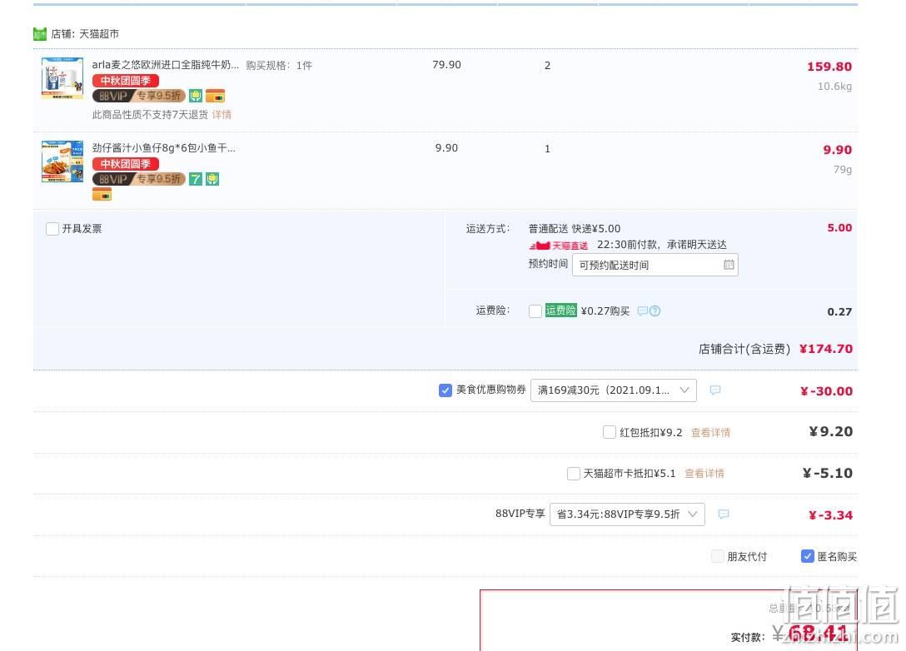Image resolution: width=906 pixels, height=651 pixels.
Task: Tick the 朋友代付 checkbox
Action: click(x=718, y=556)
